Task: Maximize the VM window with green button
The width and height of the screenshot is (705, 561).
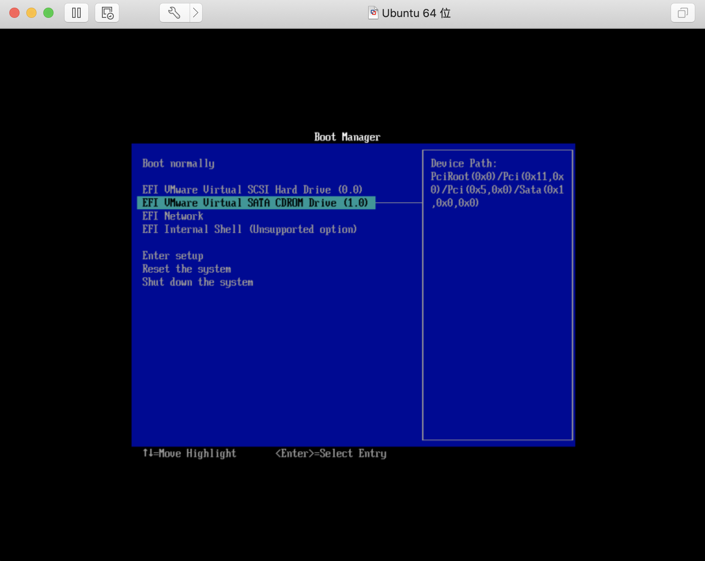Action: point(48,13)
